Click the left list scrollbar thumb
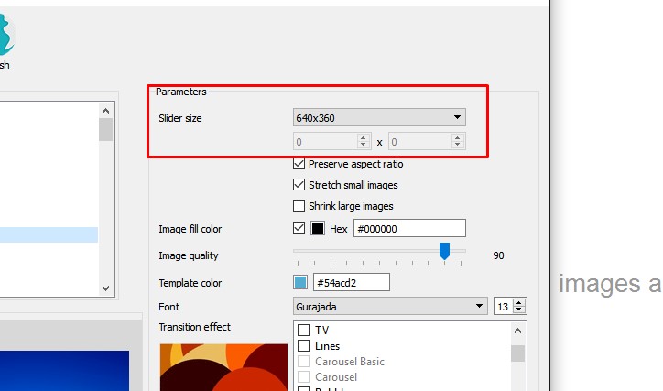663x391 pixels. pos(105,130)
